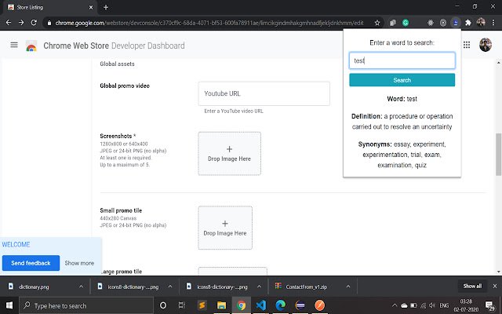502x314 pixels.
Task: Bookmark this page with the star icon
Action: (377, 23)
